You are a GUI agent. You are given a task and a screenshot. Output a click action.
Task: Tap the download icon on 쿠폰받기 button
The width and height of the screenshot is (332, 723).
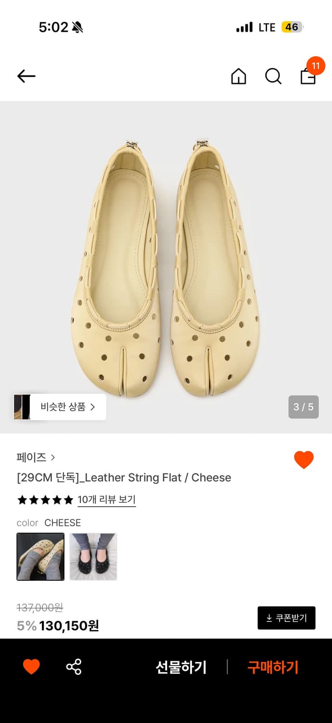coord(268,617)
